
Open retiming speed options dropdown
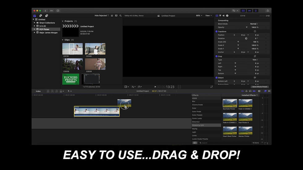pos(140,87)
